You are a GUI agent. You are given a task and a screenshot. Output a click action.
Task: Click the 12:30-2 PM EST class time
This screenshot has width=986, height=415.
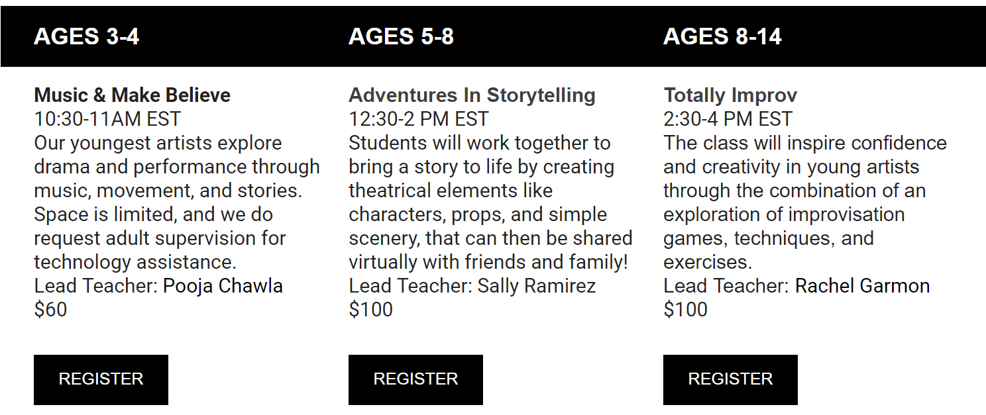click(419, 119)
